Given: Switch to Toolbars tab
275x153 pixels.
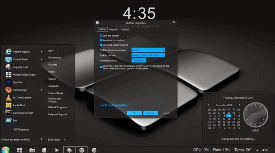Looking at the screenshot, I should click(x=125, y=29).
